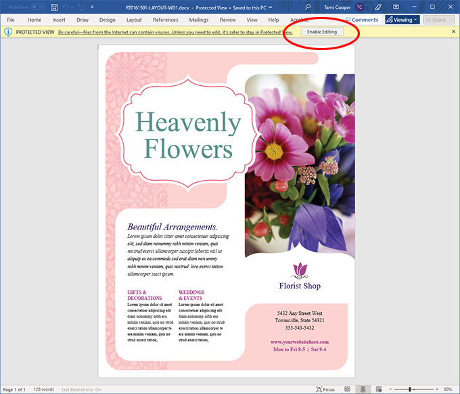
Task: Switch to Print Layout view icon
Action: pyautogui.click(x=363, y=389)
